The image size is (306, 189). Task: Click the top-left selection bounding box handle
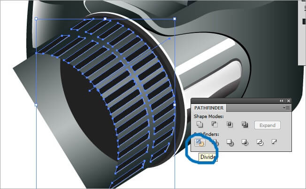click(37, 19)
